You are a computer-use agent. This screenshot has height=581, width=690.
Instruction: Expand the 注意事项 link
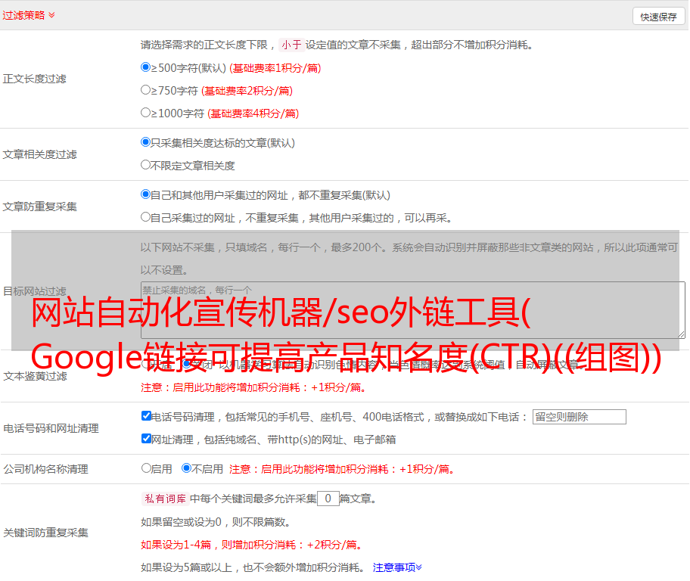tap(397, 567)
